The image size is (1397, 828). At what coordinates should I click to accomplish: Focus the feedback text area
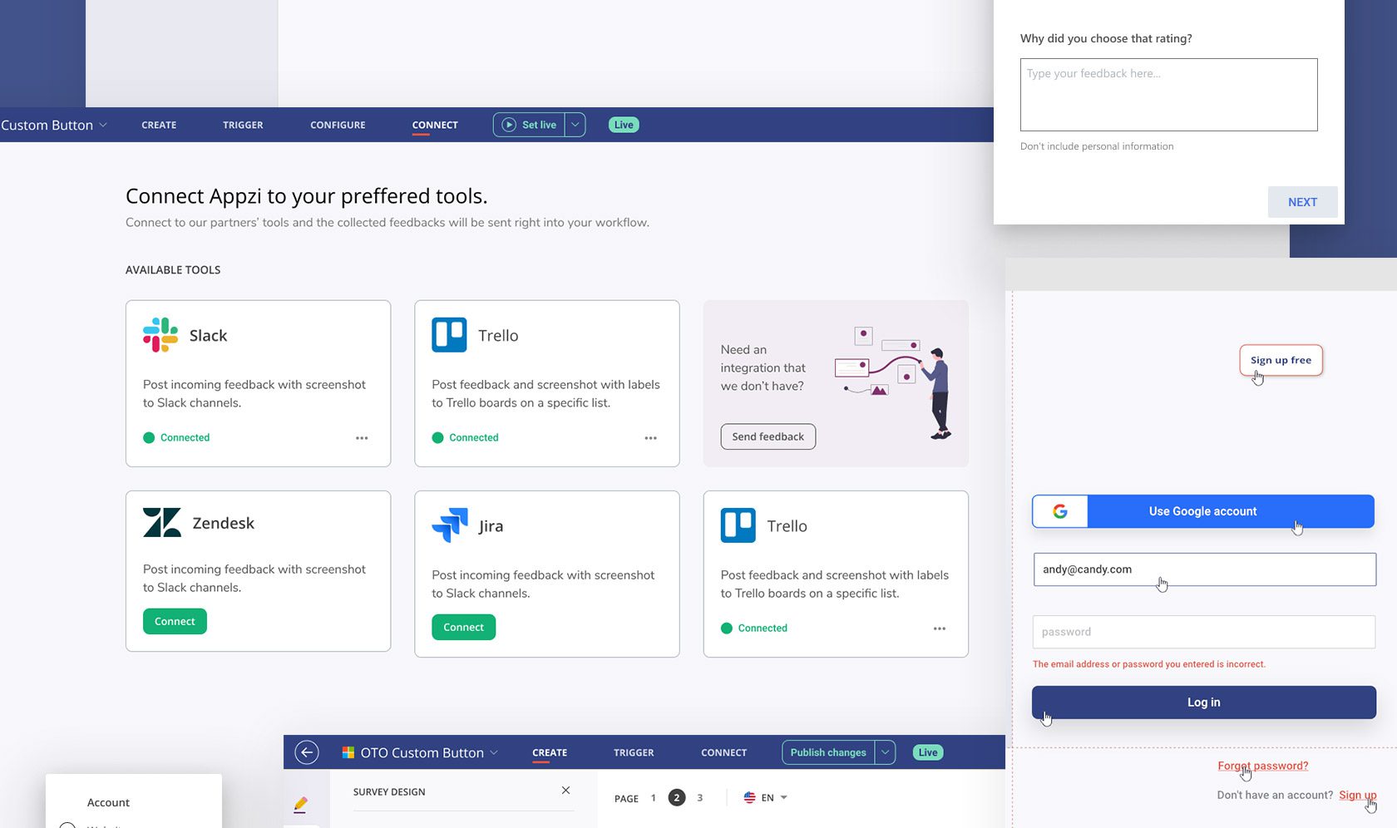[x=1168, y=95]
